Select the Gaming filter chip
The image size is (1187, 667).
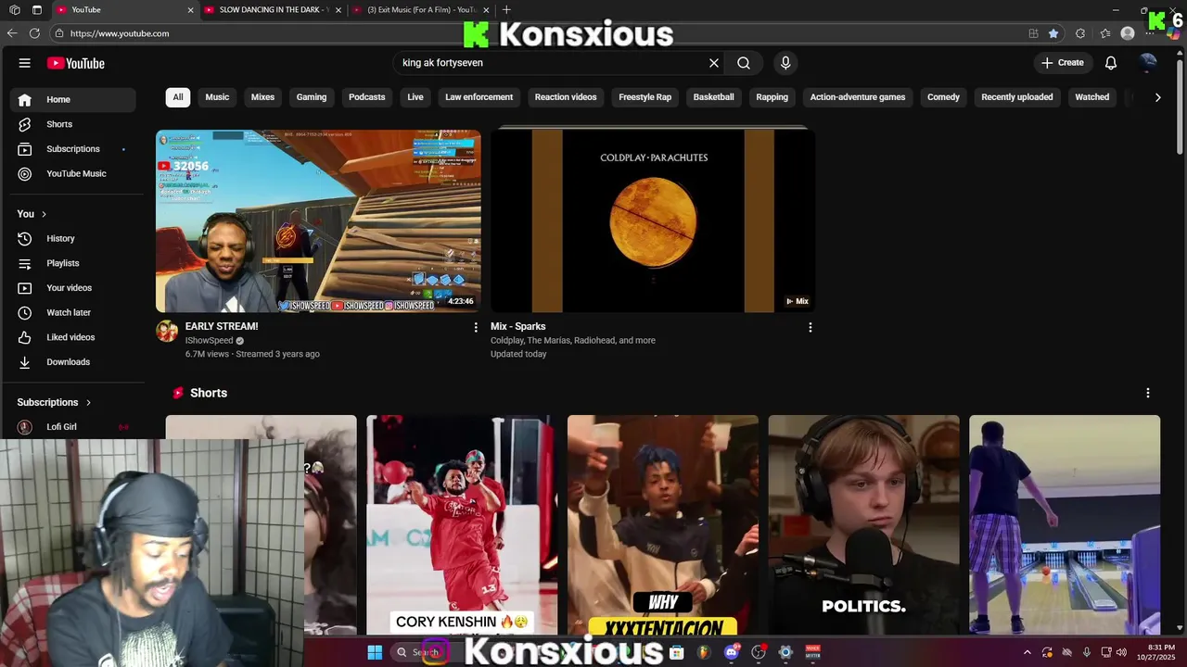[x=312, y=97]
